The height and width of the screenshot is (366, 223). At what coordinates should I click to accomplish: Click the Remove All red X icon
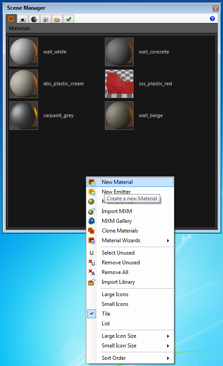point(92,272)
